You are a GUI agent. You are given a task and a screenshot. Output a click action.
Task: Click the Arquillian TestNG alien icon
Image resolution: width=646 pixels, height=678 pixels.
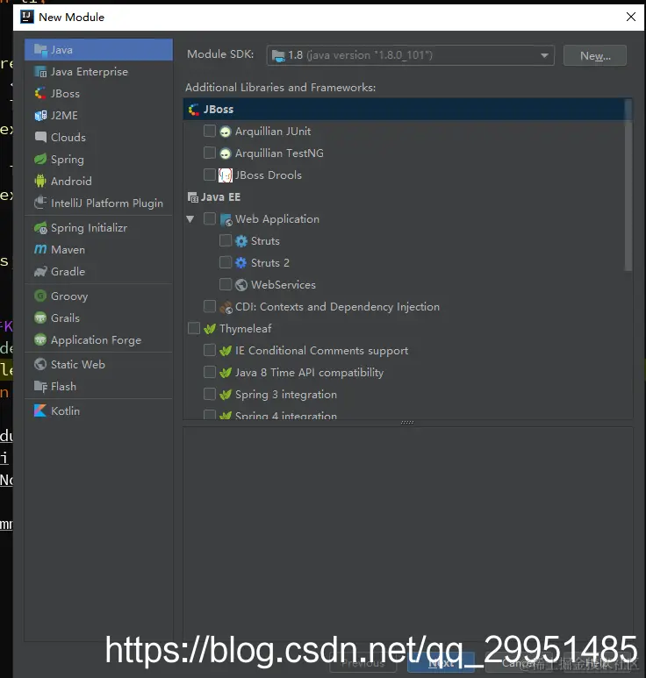(x=225, y=153)
